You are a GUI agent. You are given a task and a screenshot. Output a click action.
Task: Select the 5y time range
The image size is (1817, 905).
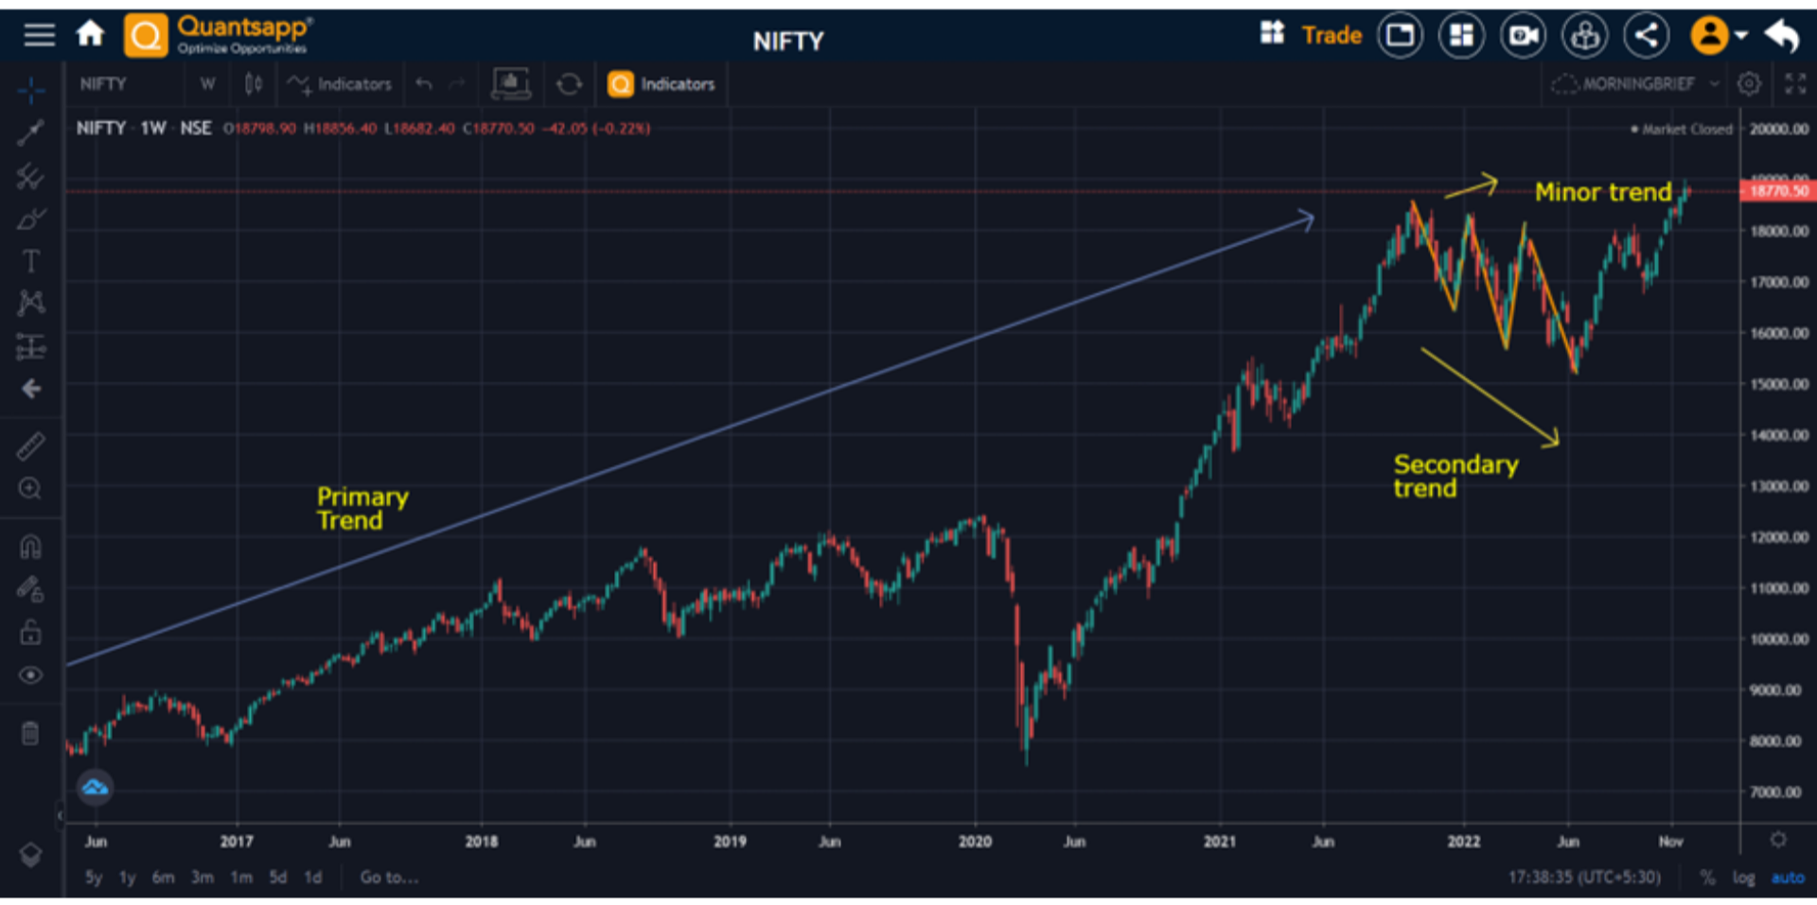pos(93,878)
